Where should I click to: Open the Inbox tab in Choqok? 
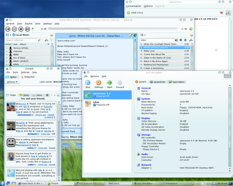[x=38, y=95]
